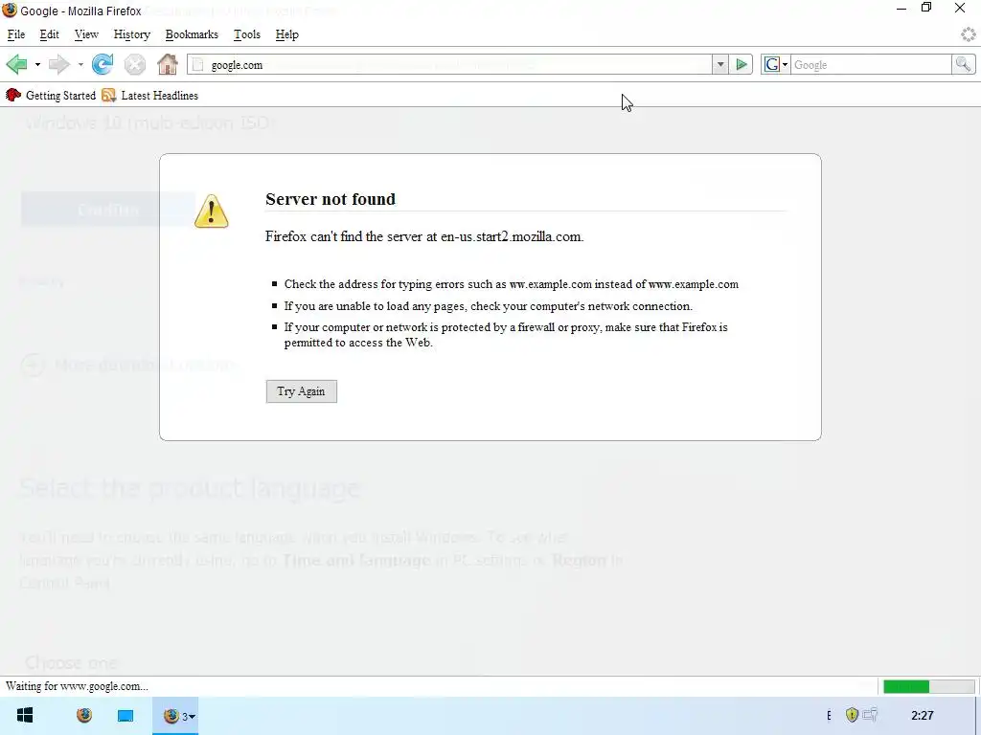Click the yellow warning triangle icon
This screenshot has height=735, width=981.
pyautogui.click(x=212, y=212)
